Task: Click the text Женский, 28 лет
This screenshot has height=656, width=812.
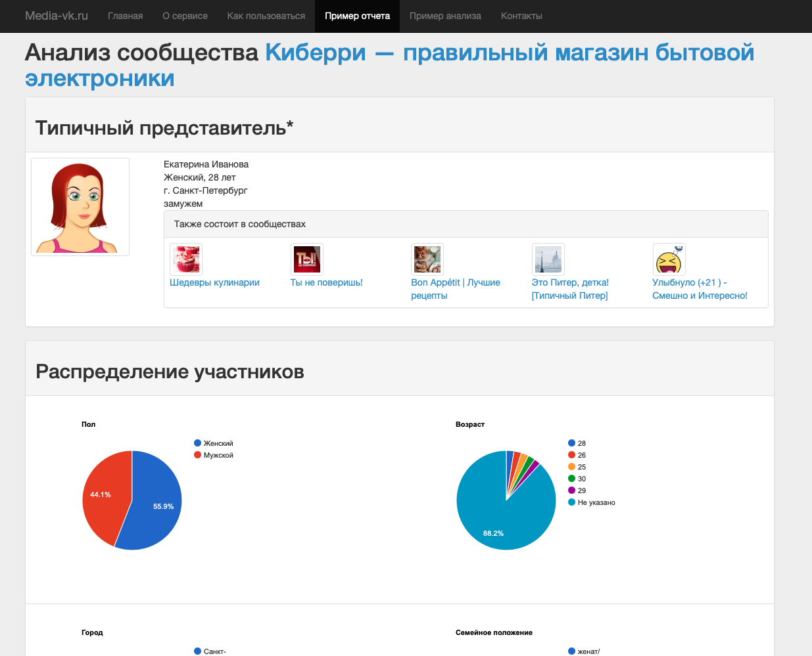Action: click(199, 177)
